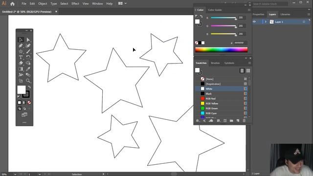Open Arrange Documents dropdown
The width and height of the screenshot is (313, 176).
tap(122, 3)
